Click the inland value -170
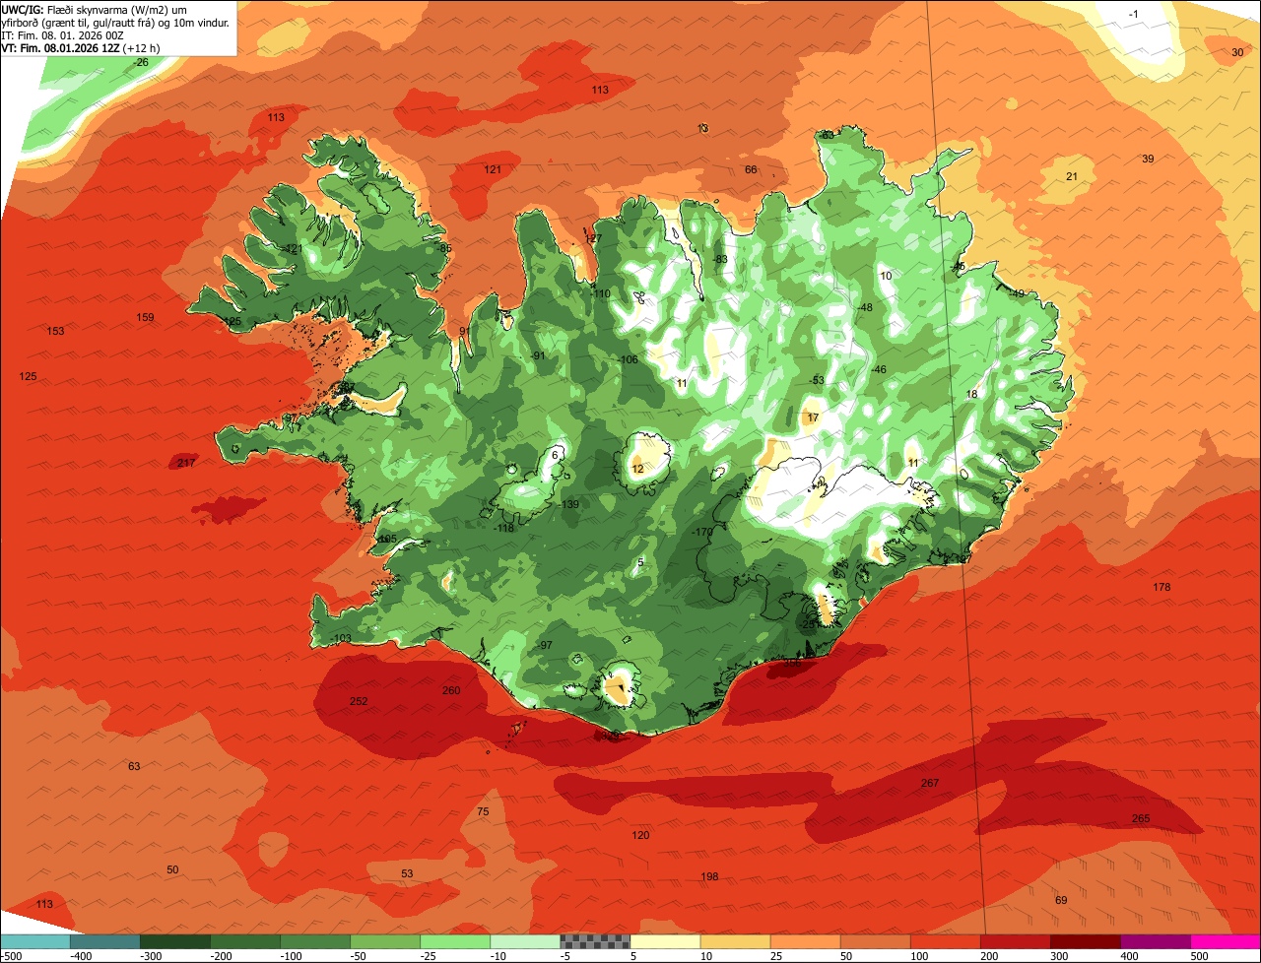This screenshot has height=963, width=1261. coord(701,532)
